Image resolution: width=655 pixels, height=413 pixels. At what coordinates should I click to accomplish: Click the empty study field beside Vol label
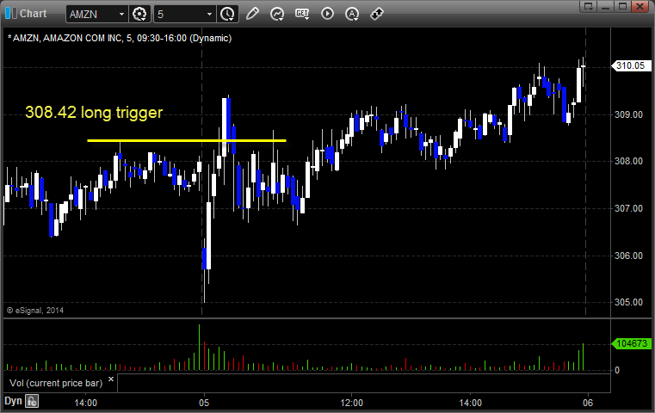(363, 384)
